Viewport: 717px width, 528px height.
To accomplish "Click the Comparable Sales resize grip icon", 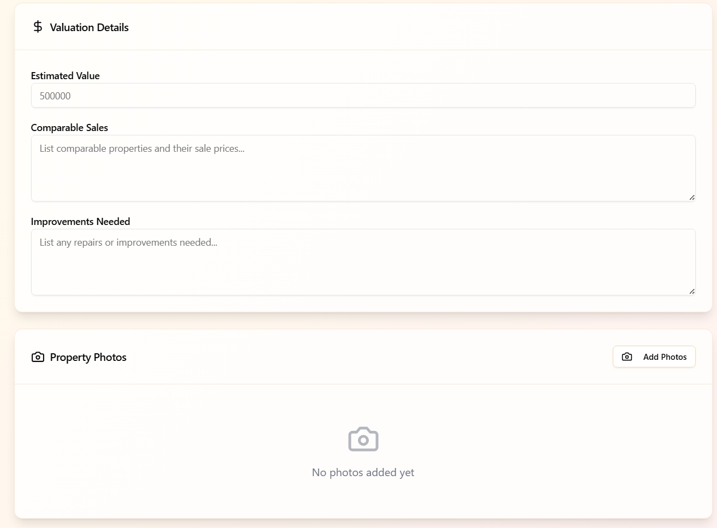I will (691, 197).
